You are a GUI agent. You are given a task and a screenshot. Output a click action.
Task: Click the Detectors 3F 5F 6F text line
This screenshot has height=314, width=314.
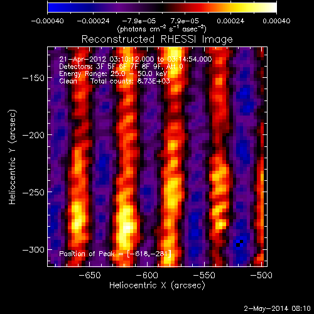(x=121, y=67)
